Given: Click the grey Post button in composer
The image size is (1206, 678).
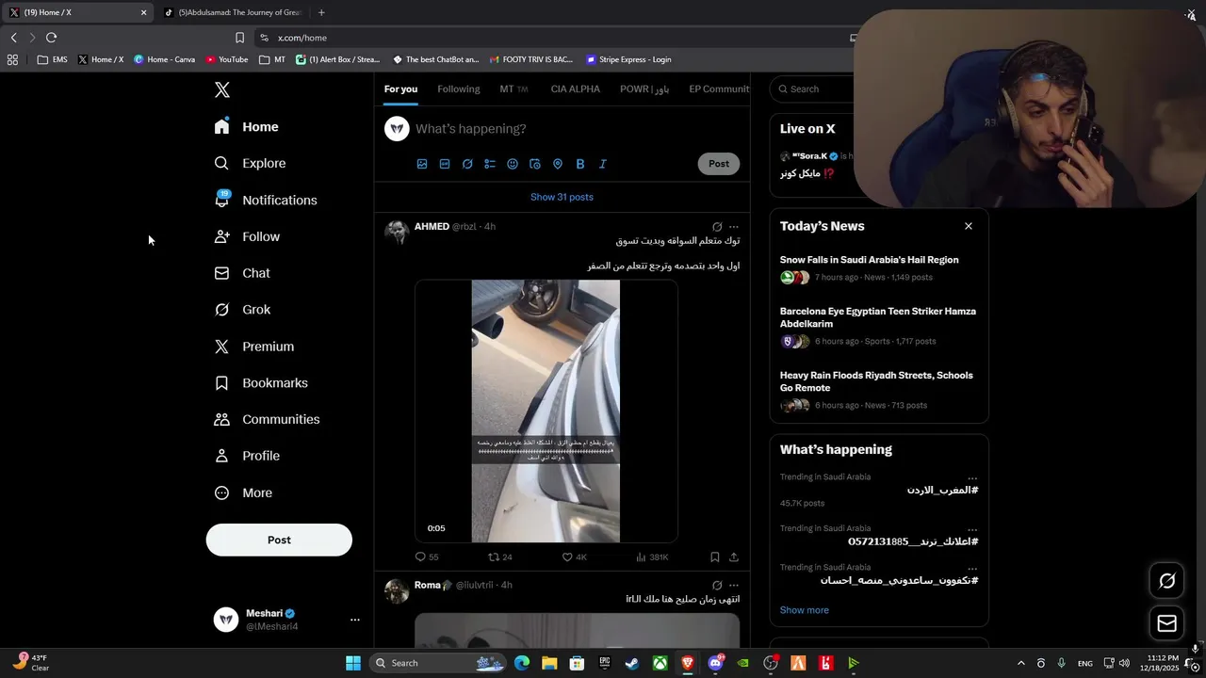Looking at the screenshot, I should tap(719, 164).
